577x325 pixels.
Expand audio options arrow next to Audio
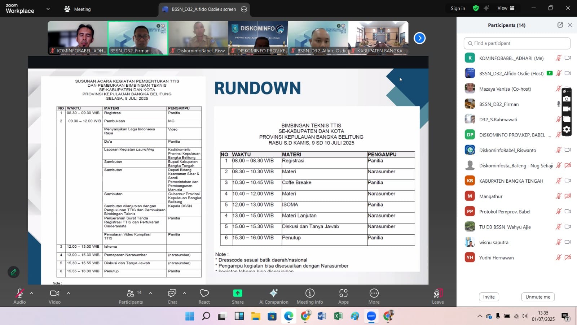(x=32, y=293)
